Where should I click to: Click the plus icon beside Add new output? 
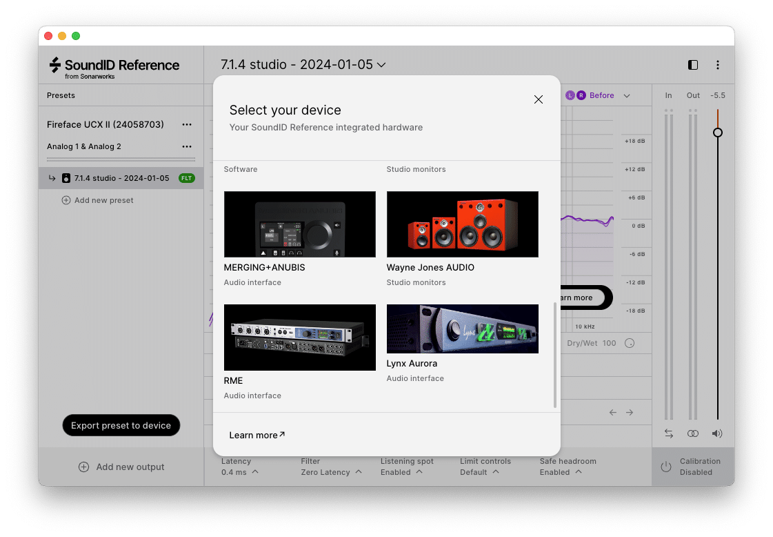pos(84,467)
